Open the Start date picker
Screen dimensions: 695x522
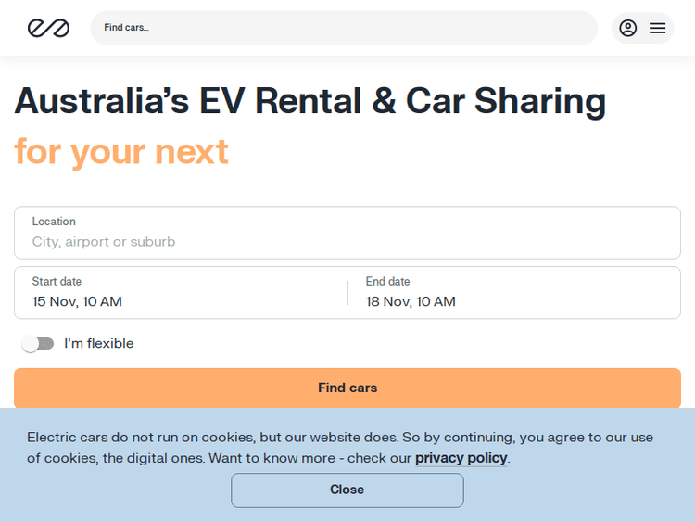(x=181, y=292)
